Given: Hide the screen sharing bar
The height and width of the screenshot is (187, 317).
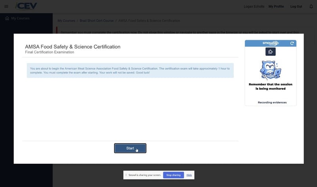Looking at the screenshot, I should tap(189, 175).
